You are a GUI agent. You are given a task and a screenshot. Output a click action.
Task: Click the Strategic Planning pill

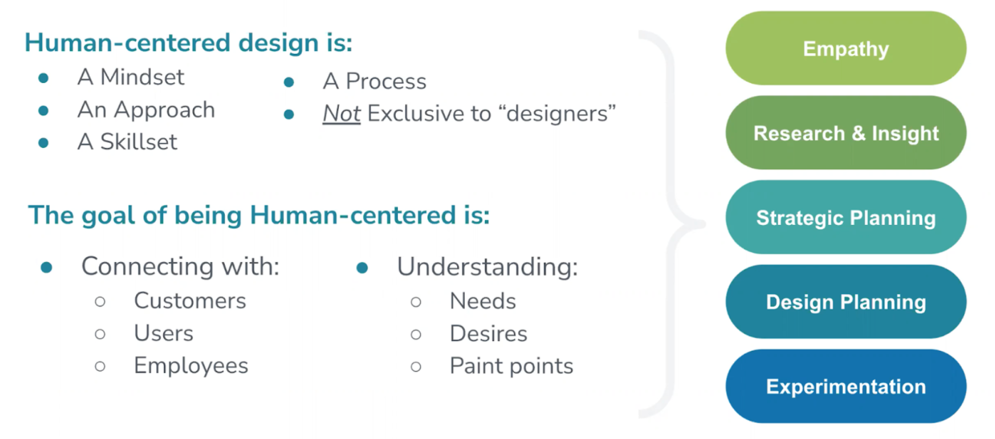point(846,218)
